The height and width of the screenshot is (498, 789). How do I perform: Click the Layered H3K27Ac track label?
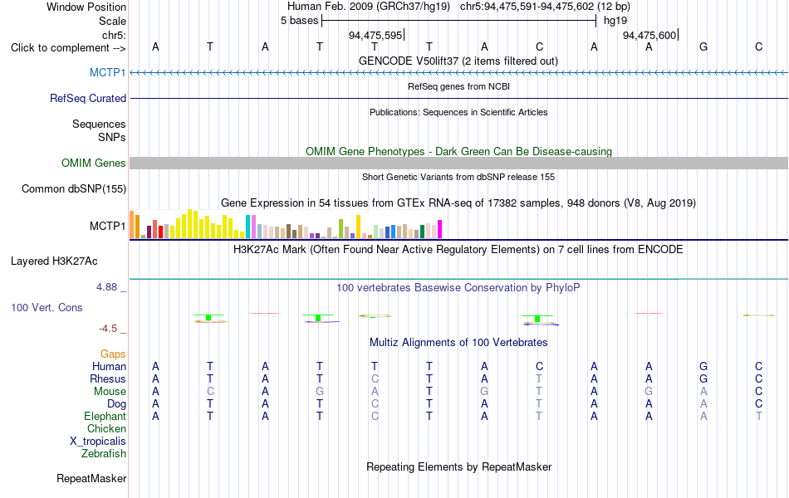[x=54, y=261]
